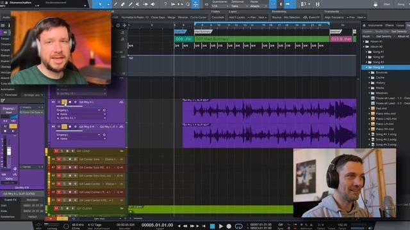The width and height of the screenshot is (410, 230).
Task: Unmute the GIT CLEAN folder track
Action: click(56, 208)
